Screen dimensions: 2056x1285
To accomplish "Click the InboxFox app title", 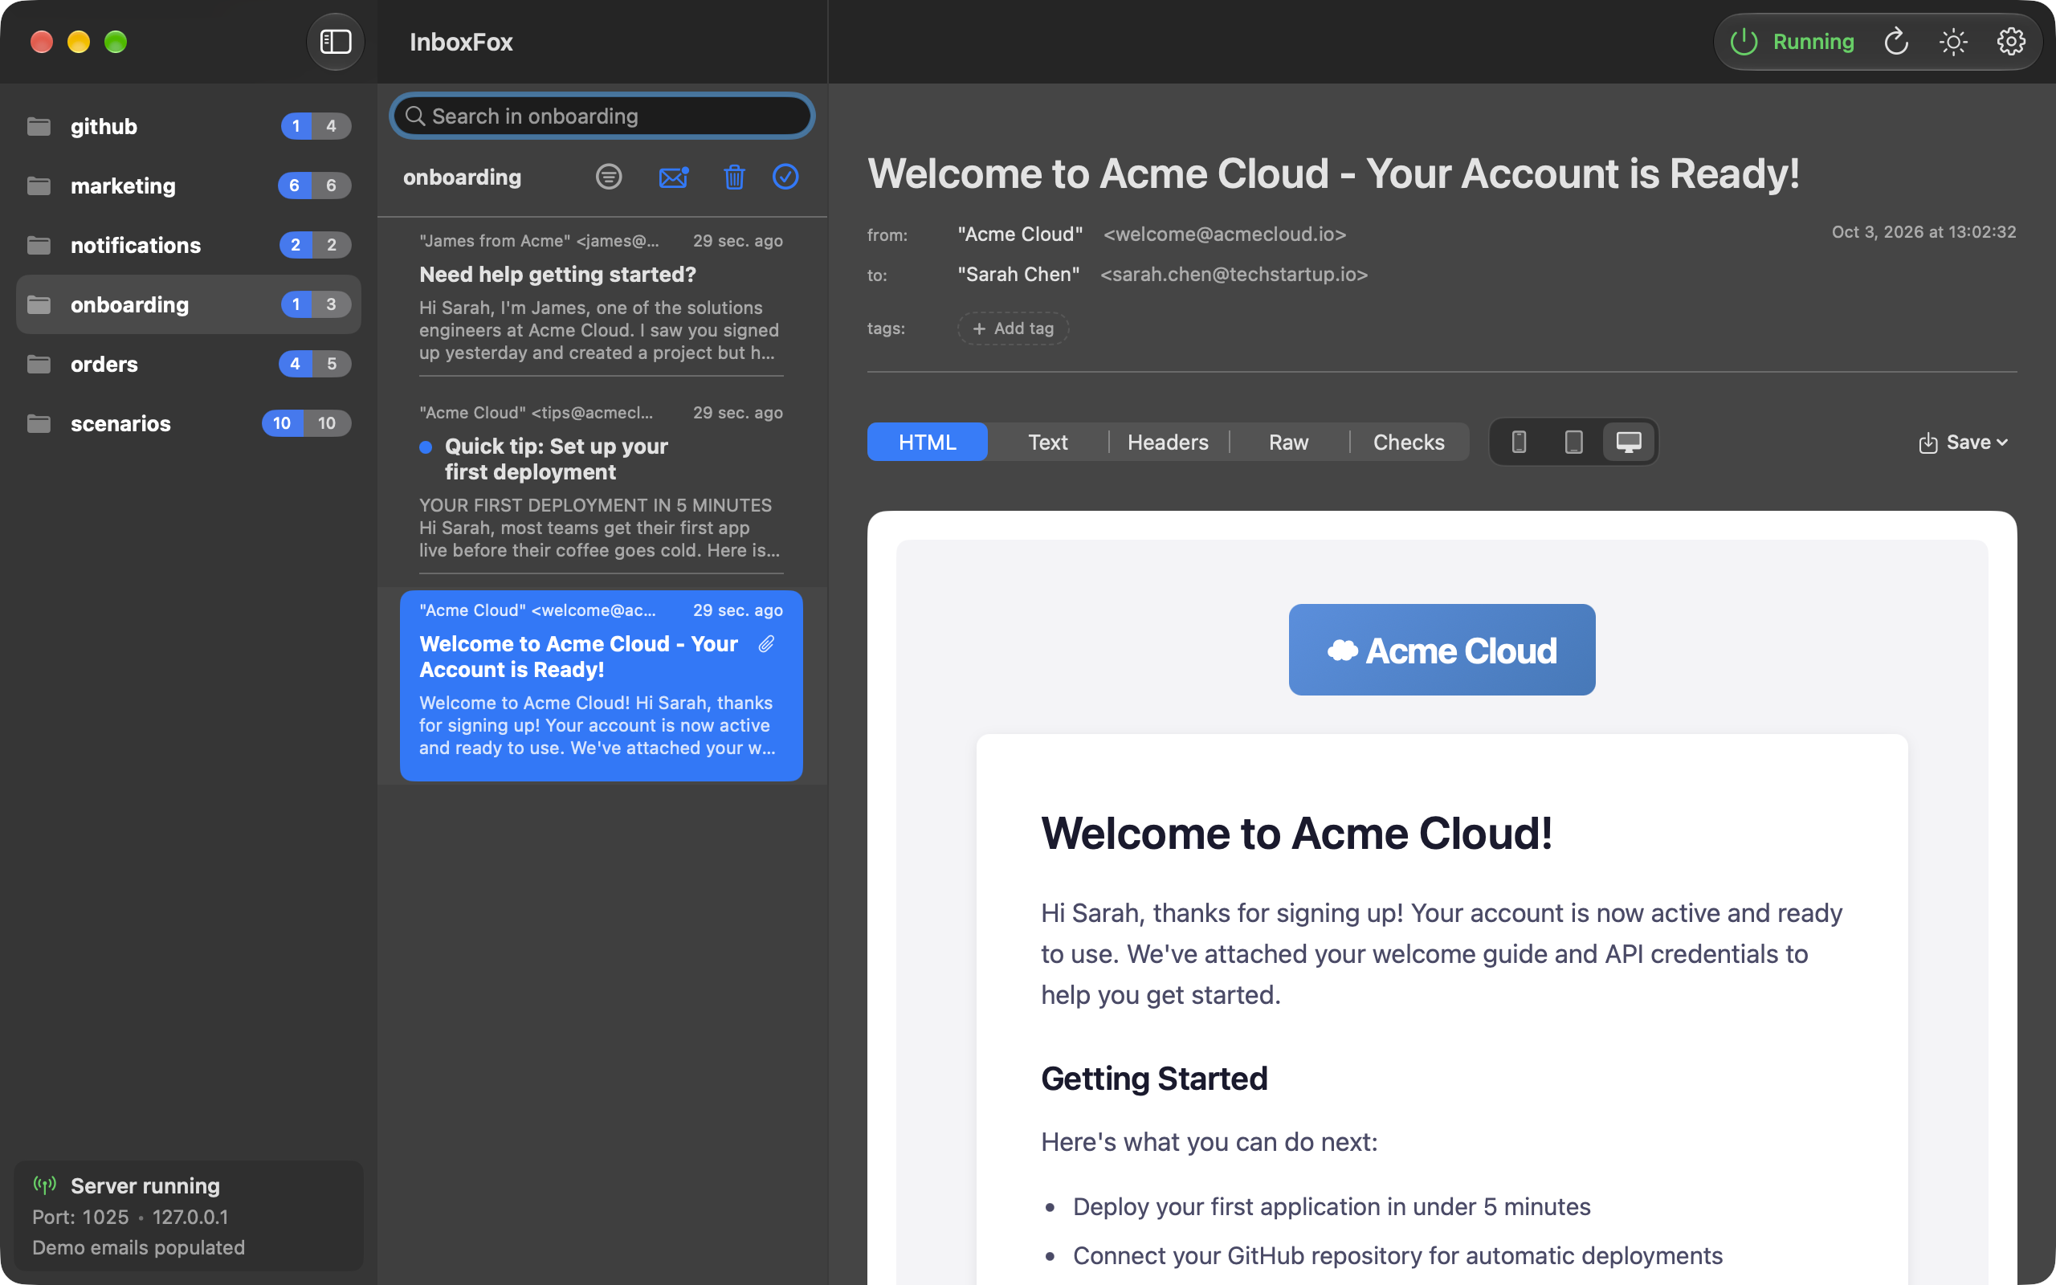I will (x=461, y=42).
